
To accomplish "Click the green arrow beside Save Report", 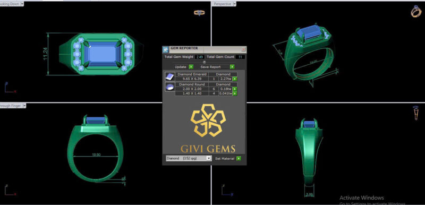I will pos(232,66).
